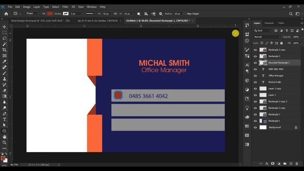Create a new group folder icon
Image resolution: width=304 pixels, height=171 pixels.
tap(285, 164)
